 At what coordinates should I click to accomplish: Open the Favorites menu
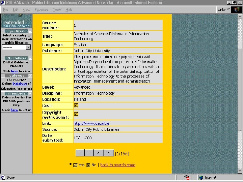(42, 9)
